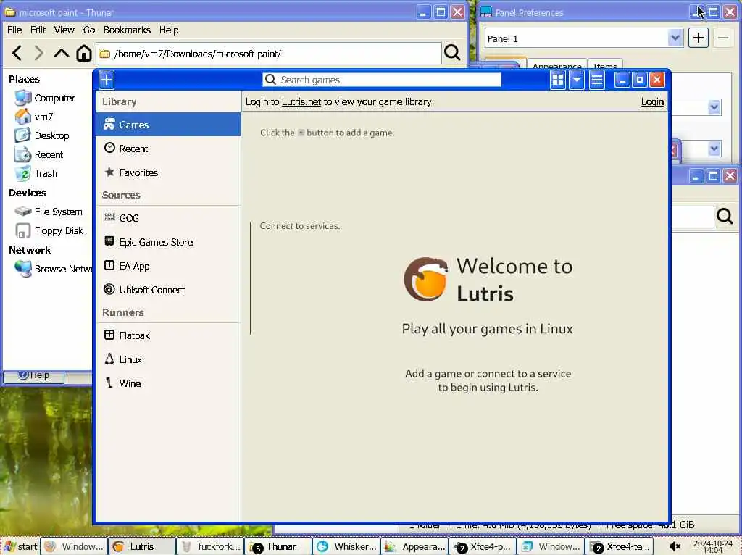The height and width of the screenshot is (555, 742).
Task: Open Recent in Lutris sidebar
Action: (168, 149)
